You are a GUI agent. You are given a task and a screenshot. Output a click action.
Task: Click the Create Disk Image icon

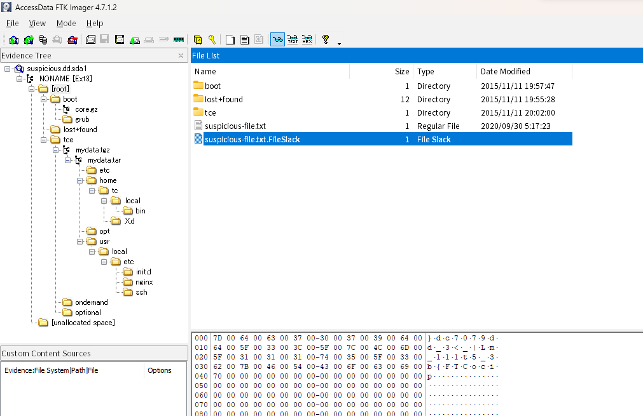pyautogui.click(x=90, y=40)
